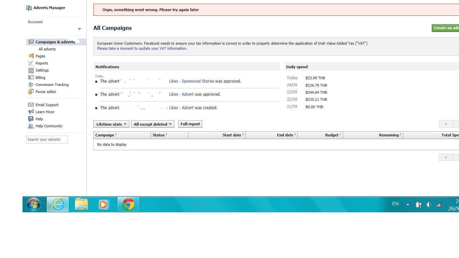
Task: Open Conversion Tracking from the sidebar
Action: (x=52, y=85)
